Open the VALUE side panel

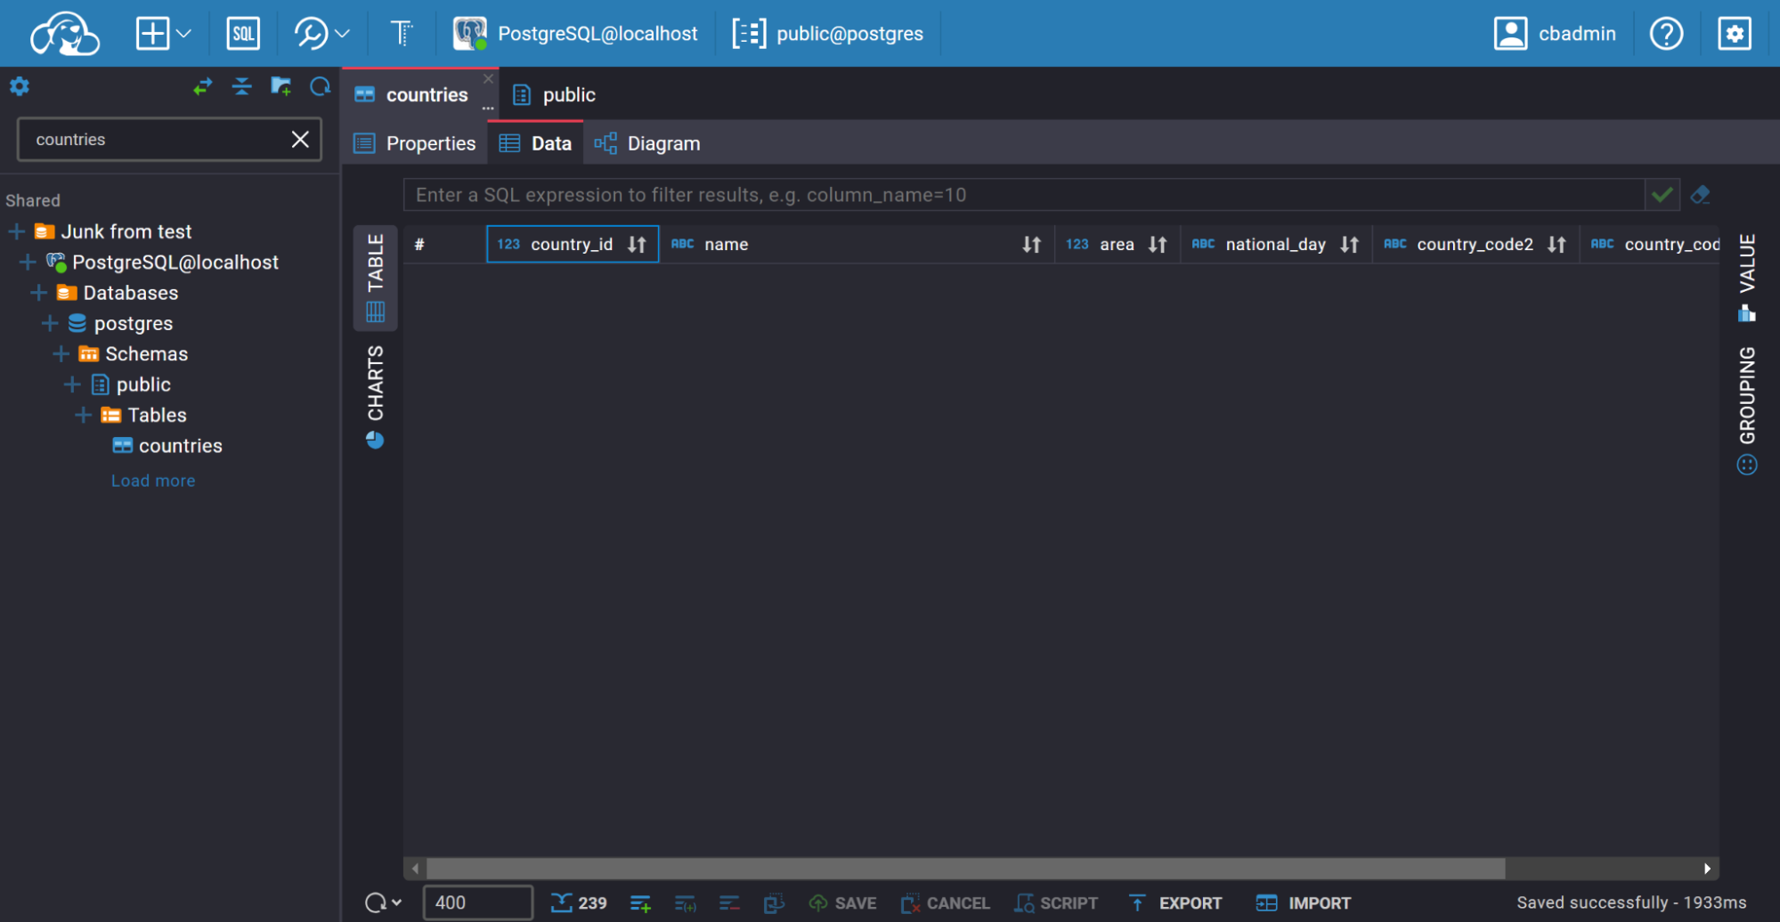(1747, 277)
